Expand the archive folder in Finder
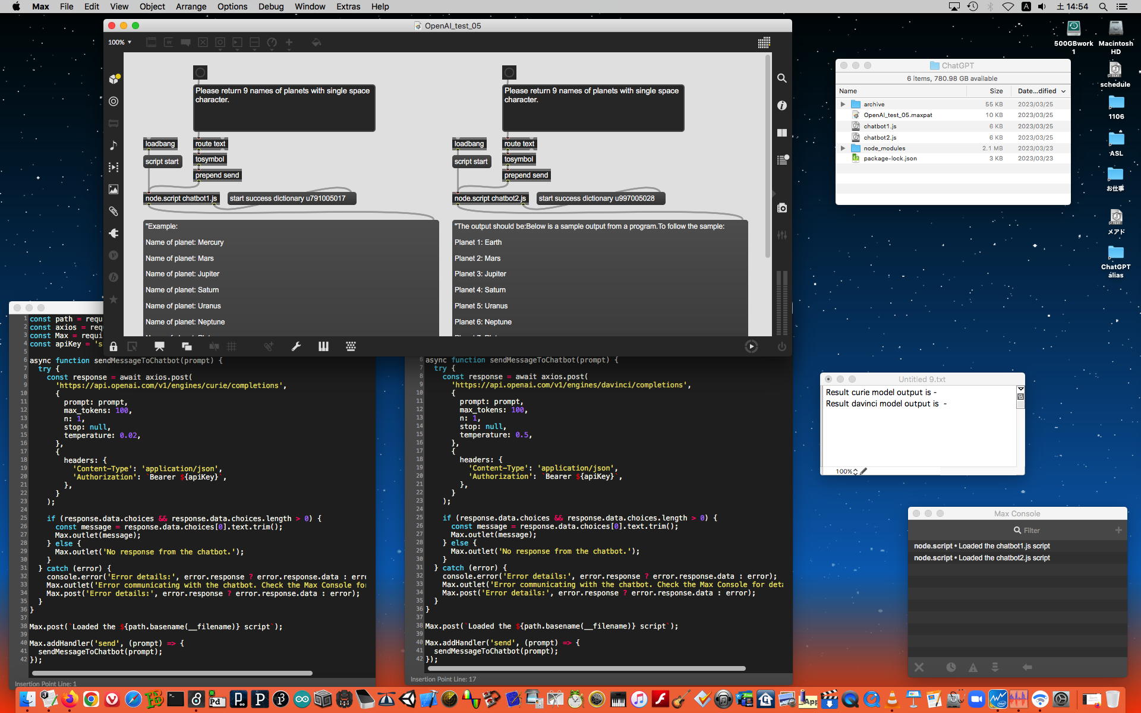Viewport: 1141px width, 713px height. (843, 104)
